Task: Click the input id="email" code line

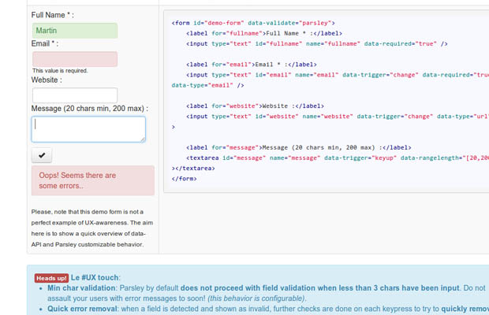Action: coord(338,75)
